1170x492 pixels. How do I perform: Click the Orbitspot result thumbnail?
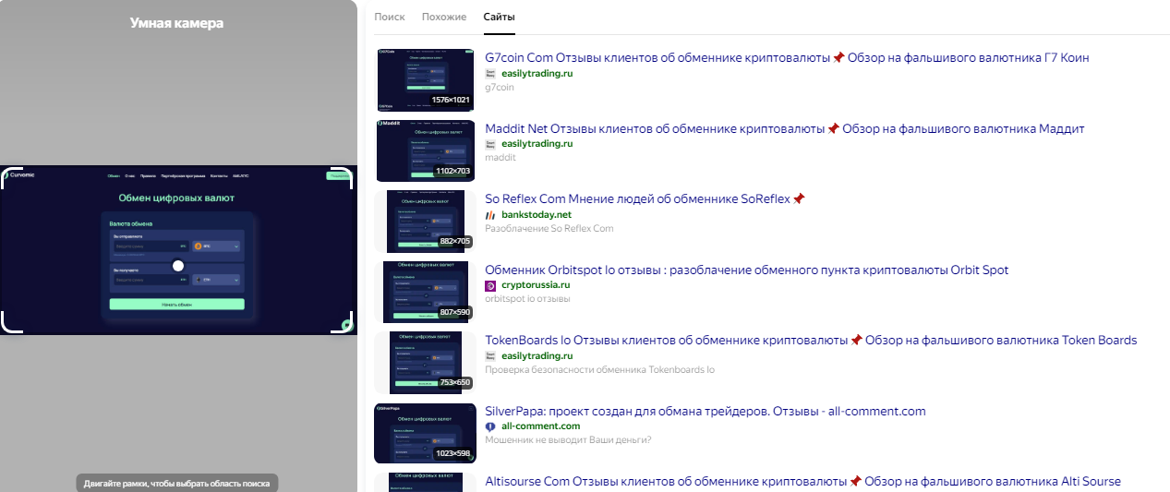pos(428,292)
